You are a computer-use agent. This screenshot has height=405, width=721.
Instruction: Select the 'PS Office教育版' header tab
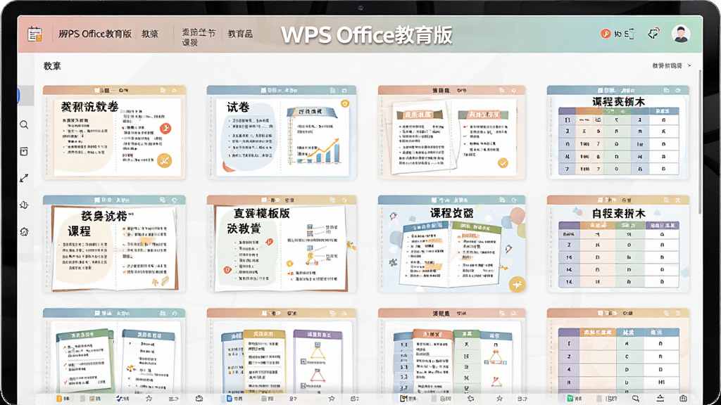[x=95, y=34]
